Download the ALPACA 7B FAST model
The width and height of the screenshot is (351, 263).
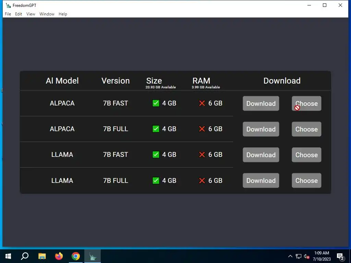coord(261,103)
